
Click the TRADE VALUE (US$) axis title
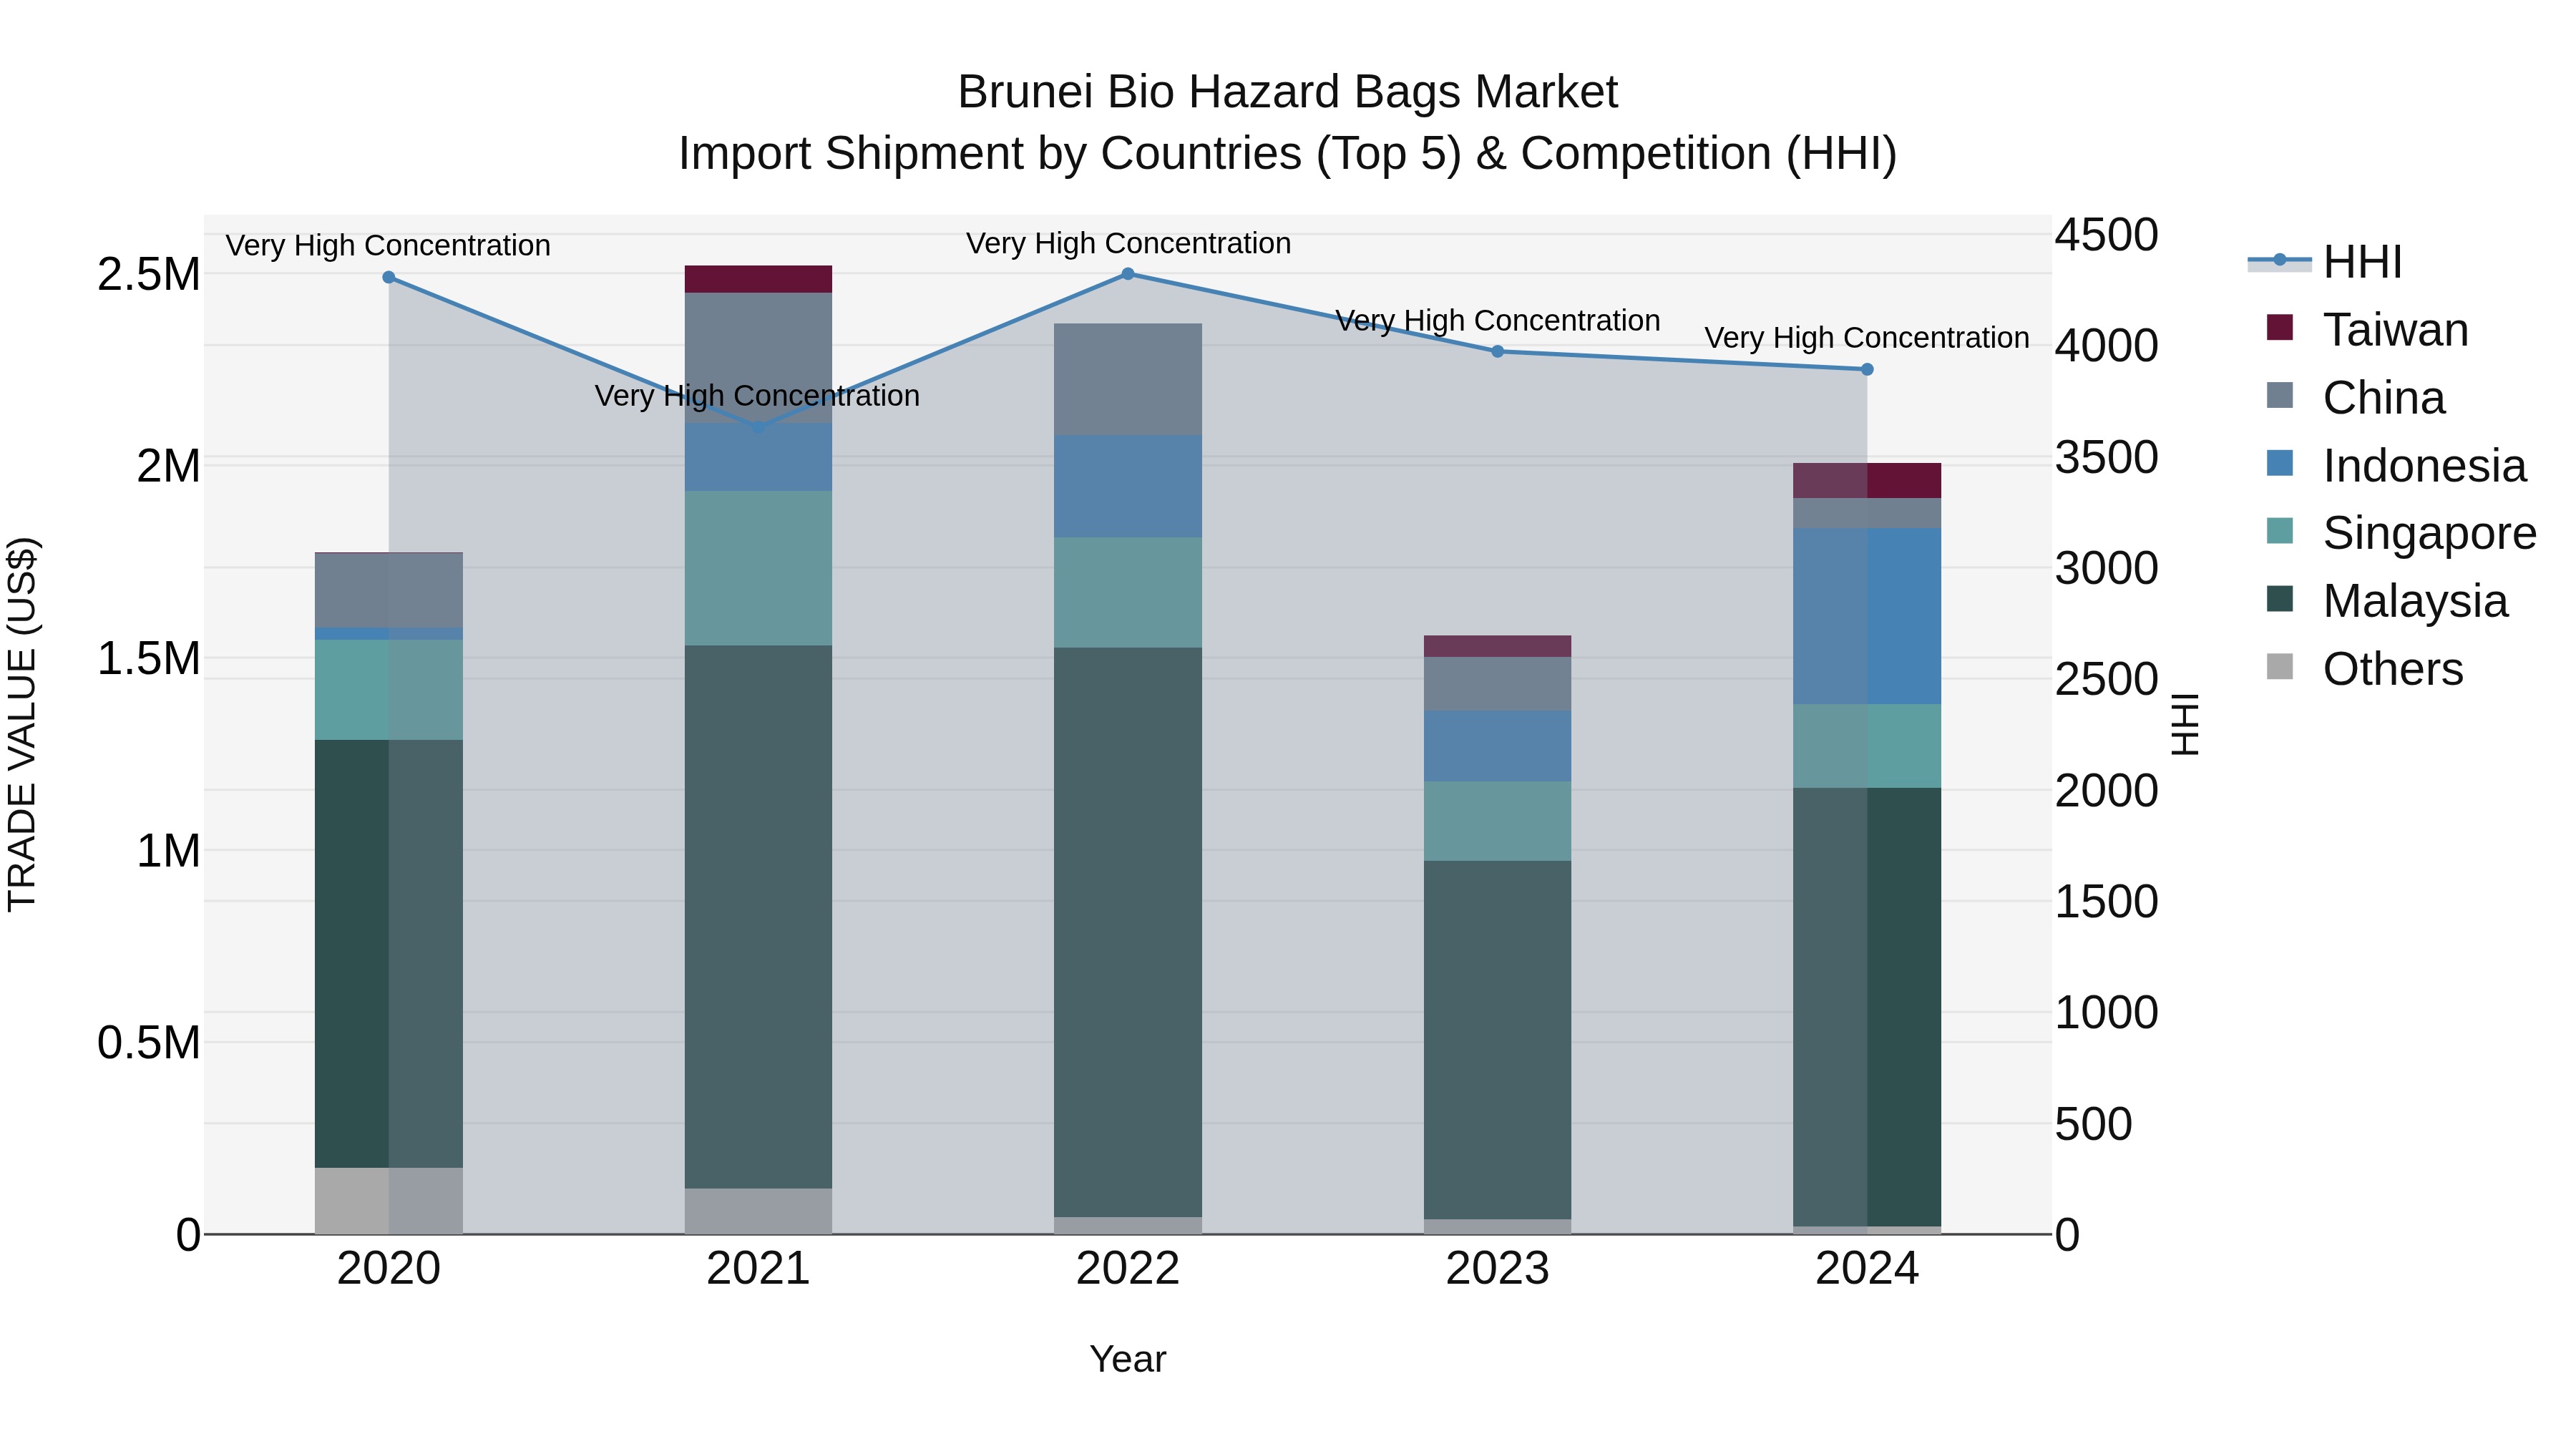click(22, 724)
